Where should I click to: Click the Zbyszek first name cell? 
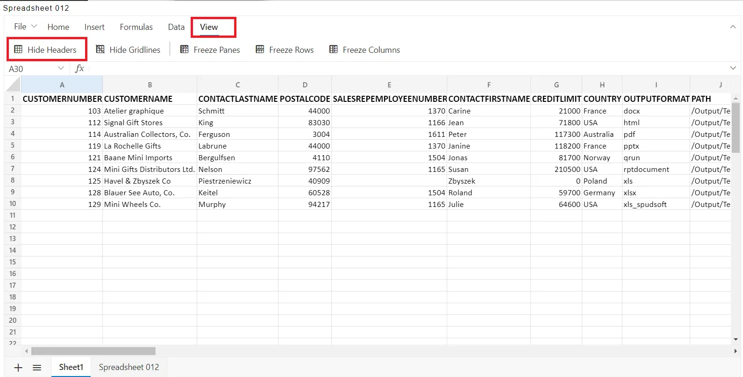pos(489,181)
